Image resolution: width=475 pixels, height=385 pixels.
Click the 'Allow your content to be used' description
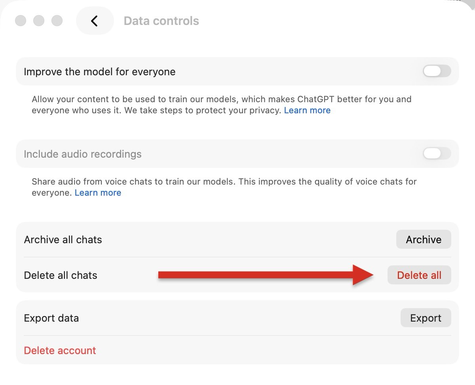[222, 105]
